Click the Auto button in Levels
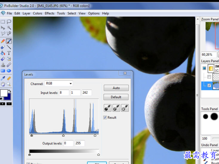This screenshot has height=164, width=219. click(116, 88)
